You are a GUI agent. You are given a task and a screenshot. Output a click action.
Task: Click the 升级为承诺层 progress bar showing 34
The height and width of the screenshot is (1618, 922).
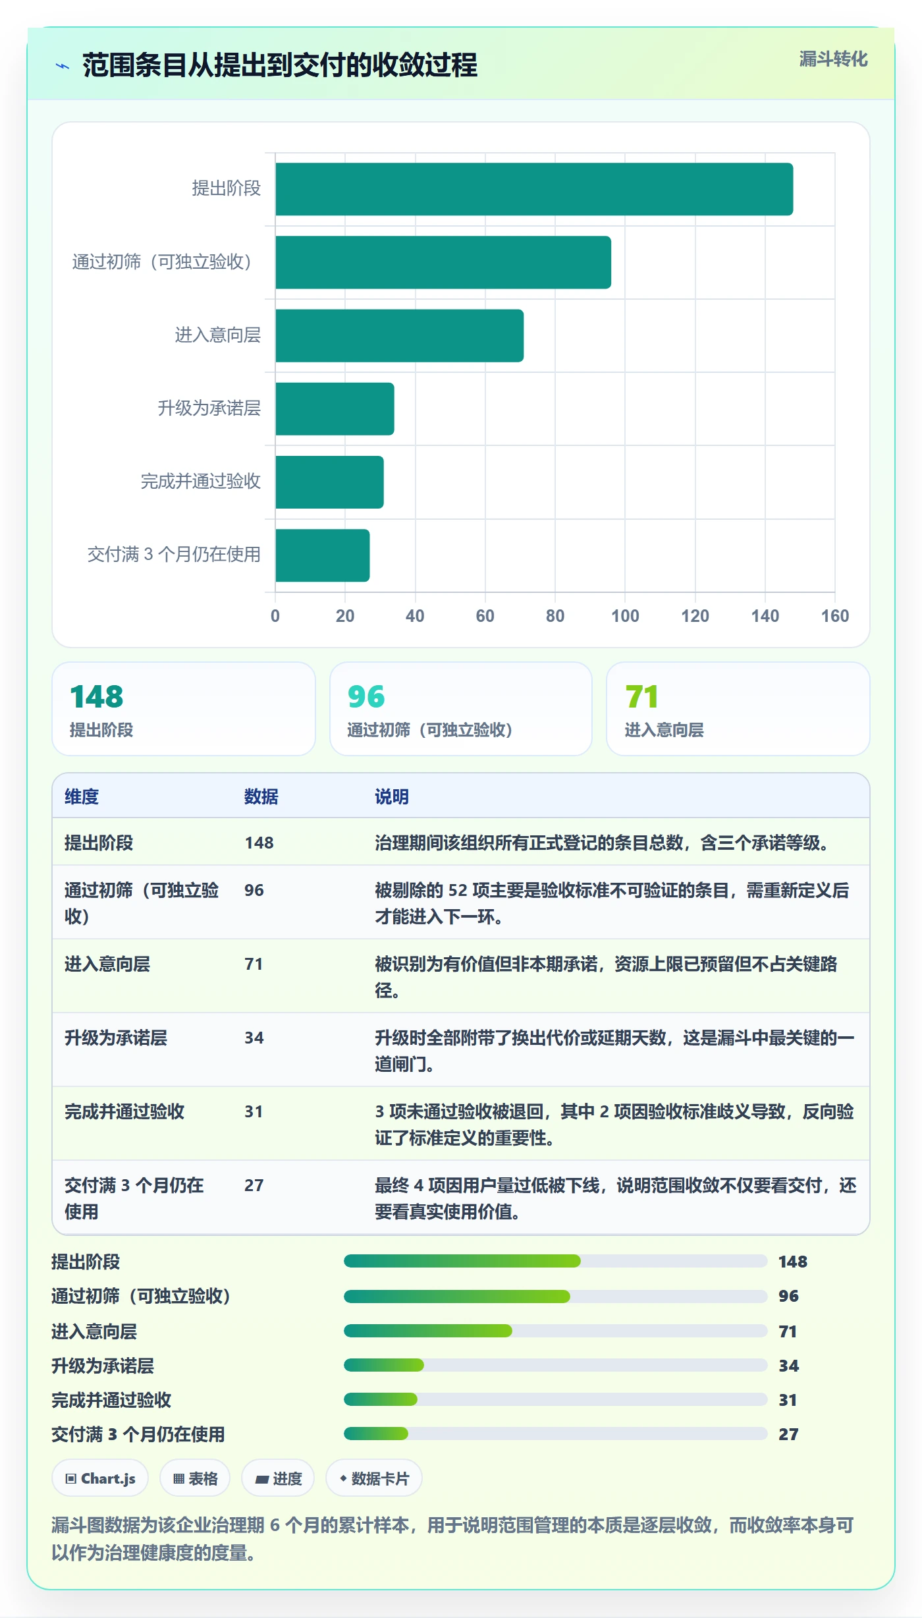point(555,1365)
